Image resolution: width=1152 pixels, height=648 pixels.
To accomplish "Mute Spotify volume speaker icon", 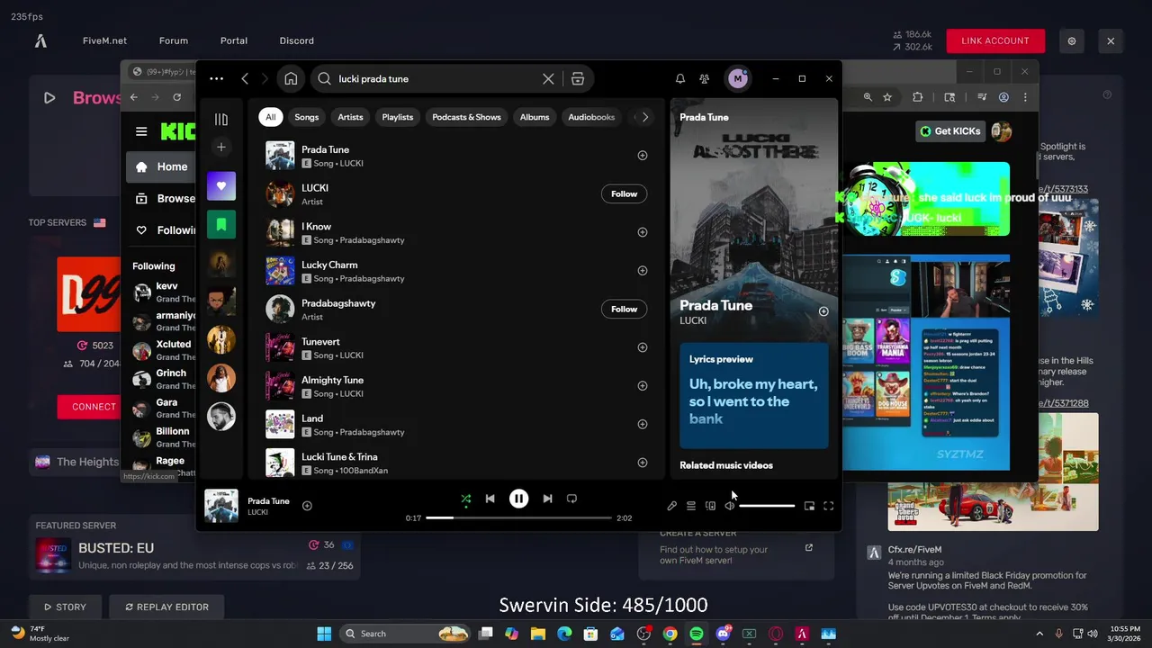I will coord(730,506).
